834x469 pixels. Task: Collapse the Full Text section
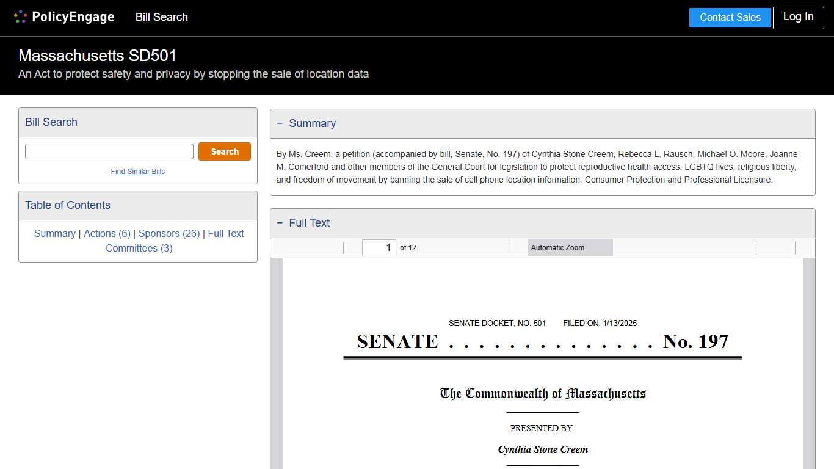pos(280,222)
